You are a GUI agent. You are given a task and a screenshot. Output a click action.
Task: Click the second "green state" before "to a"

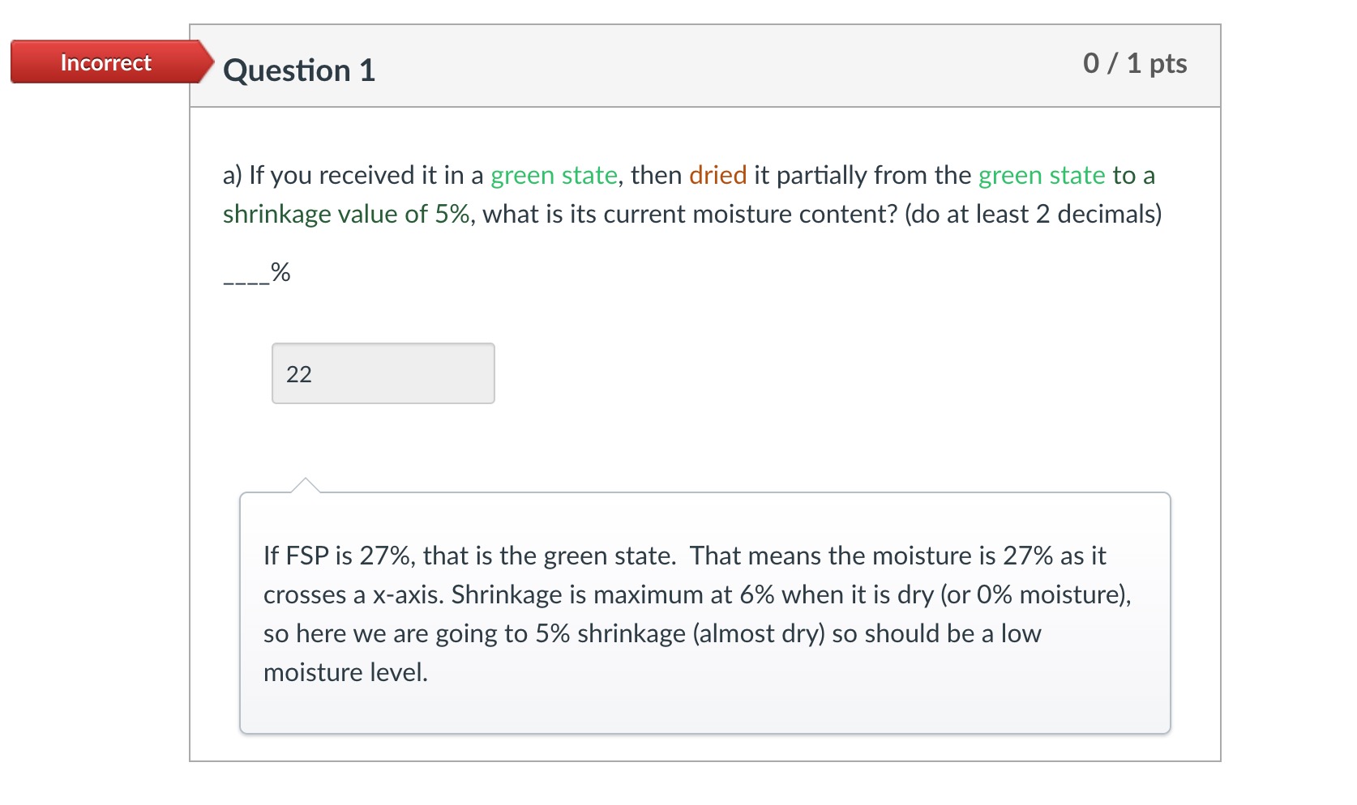[1041, 175]
